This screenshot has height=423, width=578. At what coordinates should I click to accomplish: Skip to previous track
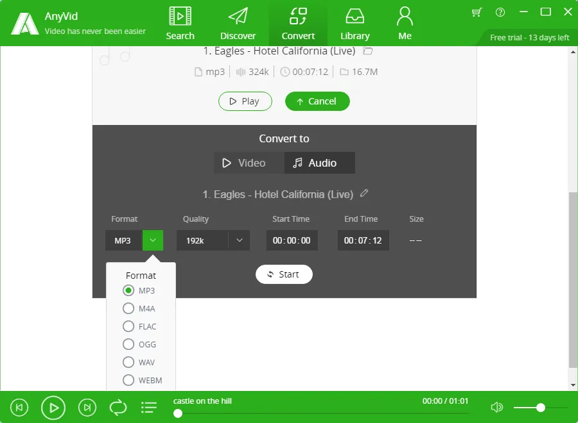click(19, 408)
